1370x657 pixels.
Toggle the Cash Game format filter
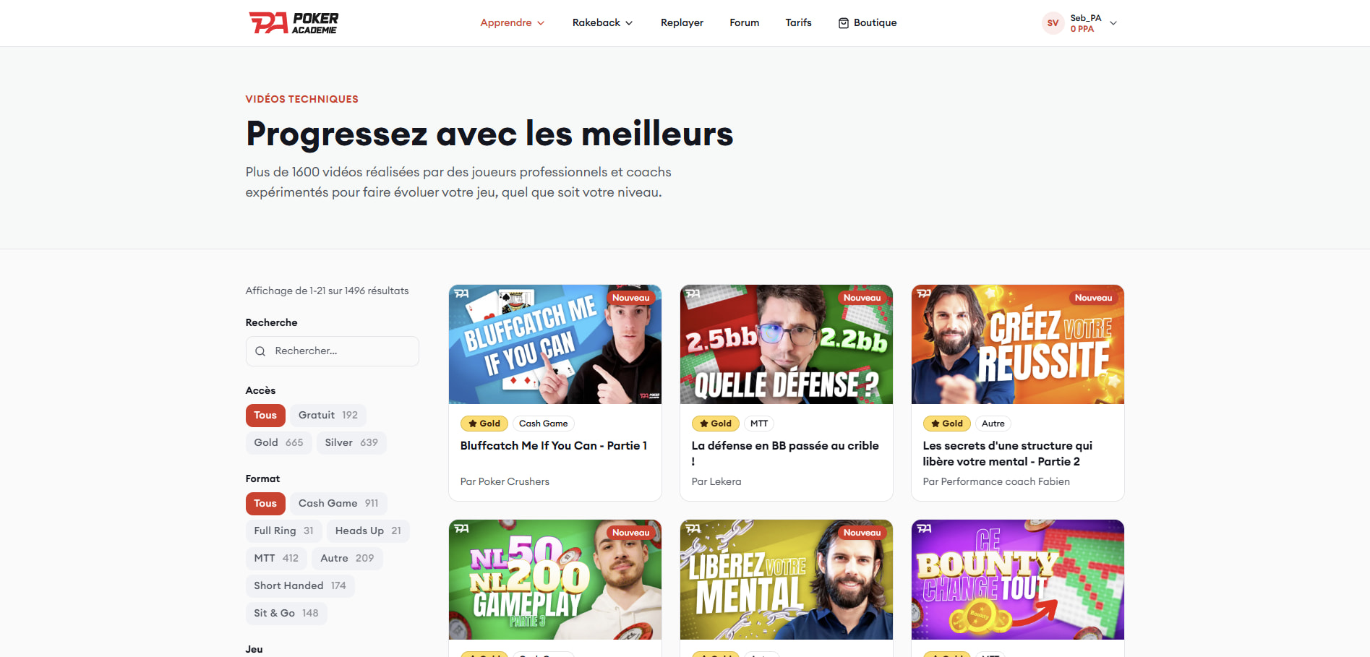tap(338, 504)
